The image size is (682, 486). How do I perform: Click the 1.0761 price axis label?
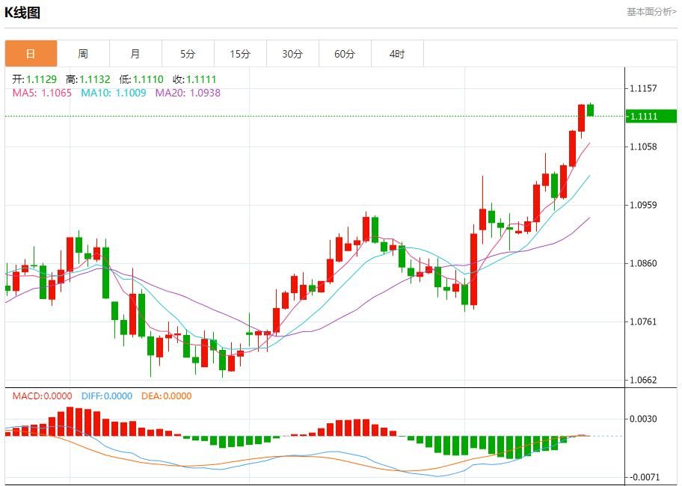pyautogui.click(x=643, y=322)
